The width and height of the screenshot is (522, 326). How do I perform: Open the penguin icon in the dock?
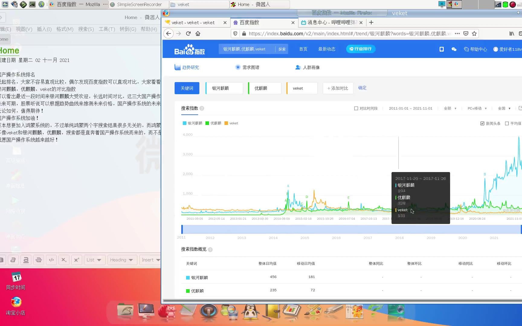[x=250, y=312]
